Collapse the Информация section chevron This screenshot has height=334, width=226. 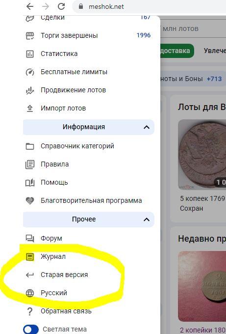(x=147, y=127)
